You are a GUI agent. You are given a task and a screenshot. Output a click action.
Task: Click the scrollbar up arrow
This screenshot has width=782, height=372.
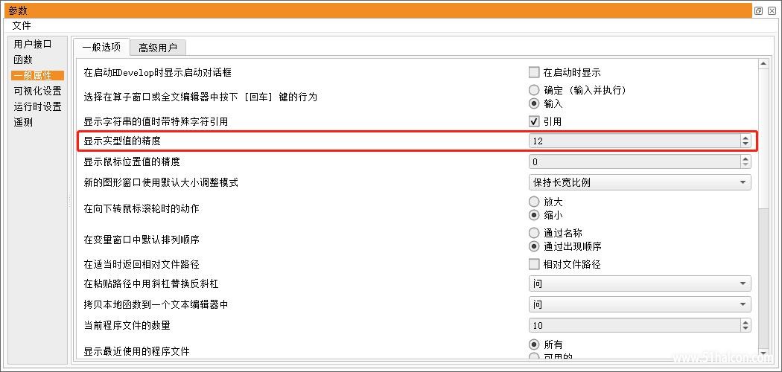pos(763,64)
